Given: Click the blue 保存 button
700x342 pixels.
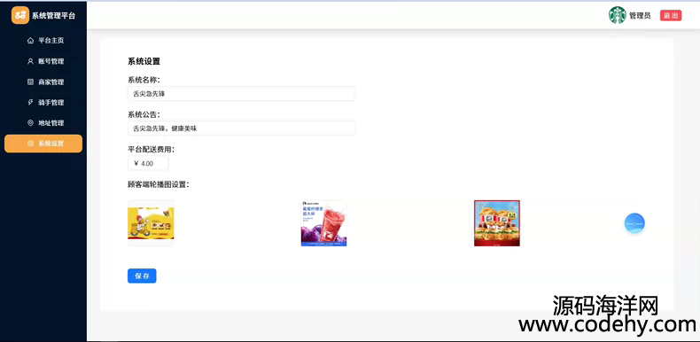Looking at the screenshot, I should click(142, 276).
